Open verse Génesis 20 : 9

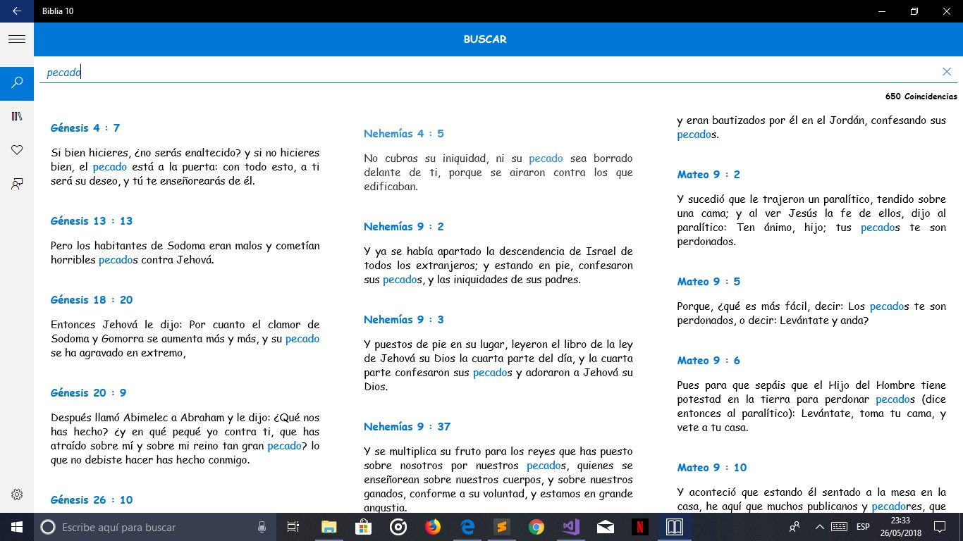tap(89, 392)
